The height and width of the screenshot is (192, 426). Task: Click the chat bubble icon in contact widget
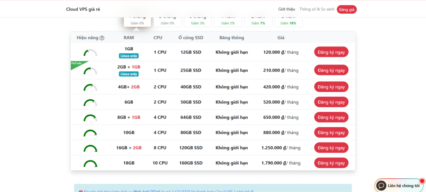(381, 185)
